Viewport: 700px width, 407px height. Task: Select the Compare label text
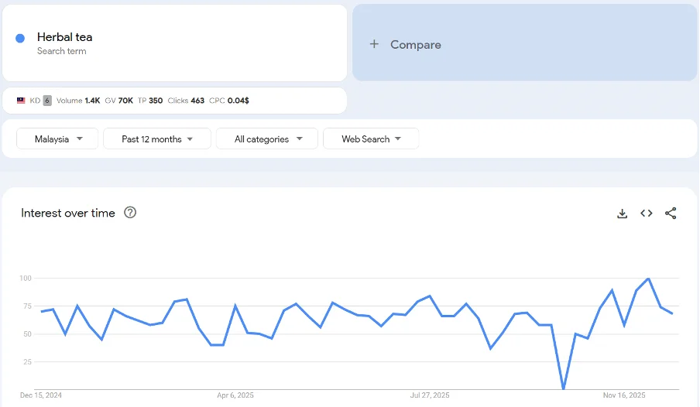point(416,45)
